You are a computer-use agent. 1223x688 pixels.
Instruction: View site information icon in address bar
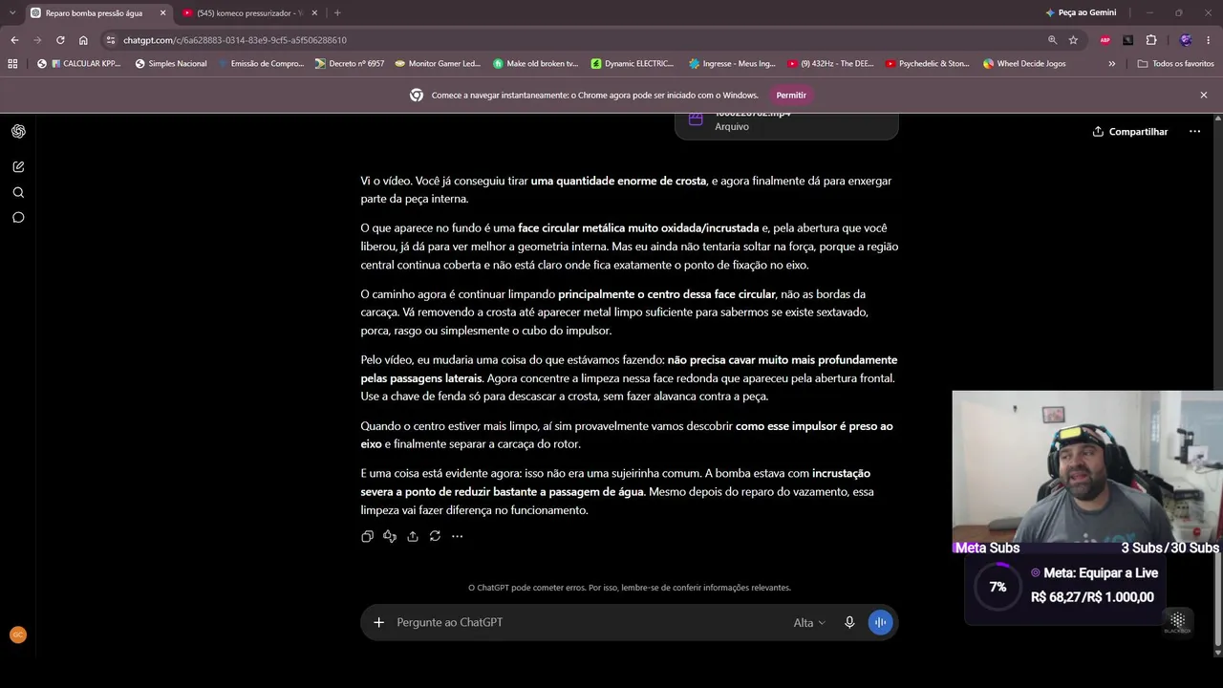[x=111, y=40]
